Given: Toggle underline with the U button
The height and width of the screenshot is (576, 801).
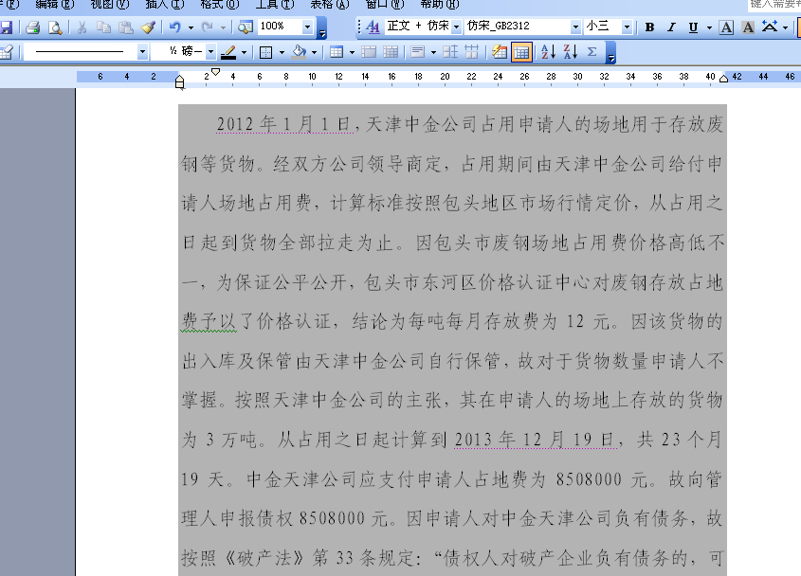Looking at the screenshot, I should pyautogui.click(x=693, y=27).
